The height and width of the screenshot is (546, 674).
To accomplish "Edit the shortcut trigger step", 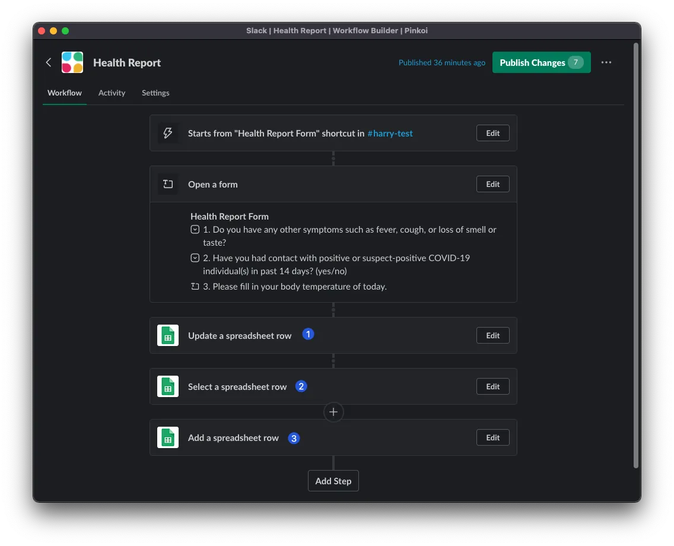I will (492, 133).
